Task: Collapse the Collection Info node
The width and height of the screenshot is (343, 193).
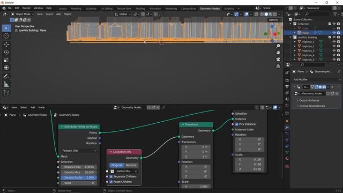Action: (111, 152)
